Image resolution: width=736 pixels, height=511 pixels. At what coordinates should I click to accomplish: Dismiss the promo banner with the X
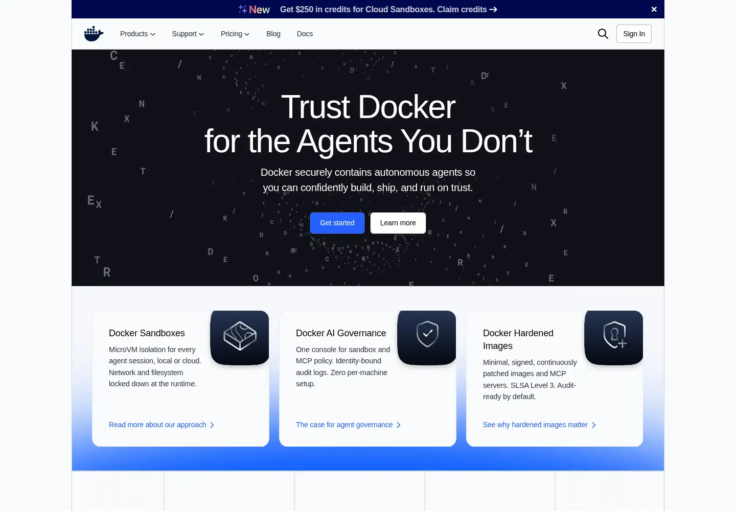(654, 9)
